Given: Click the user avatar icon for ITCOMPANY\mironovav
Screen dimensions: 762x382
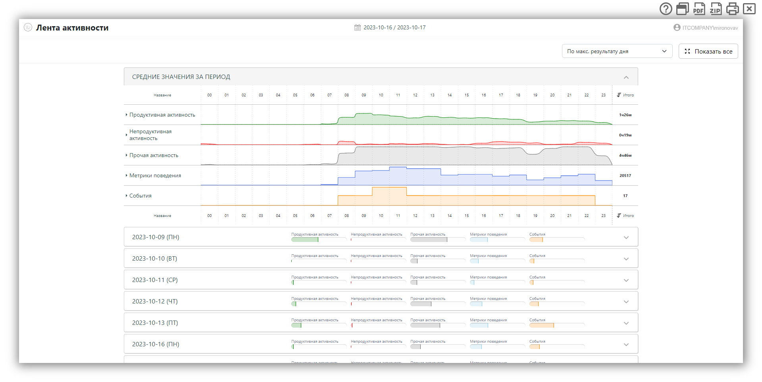Looking at the screenshot, I should (x=677, y=28).
